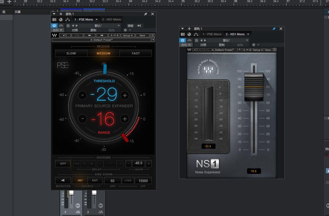Screen dimensions: 329x216
Task: Click the undo arrow in the PSE toolbar
Action: (x=65, y=35)
